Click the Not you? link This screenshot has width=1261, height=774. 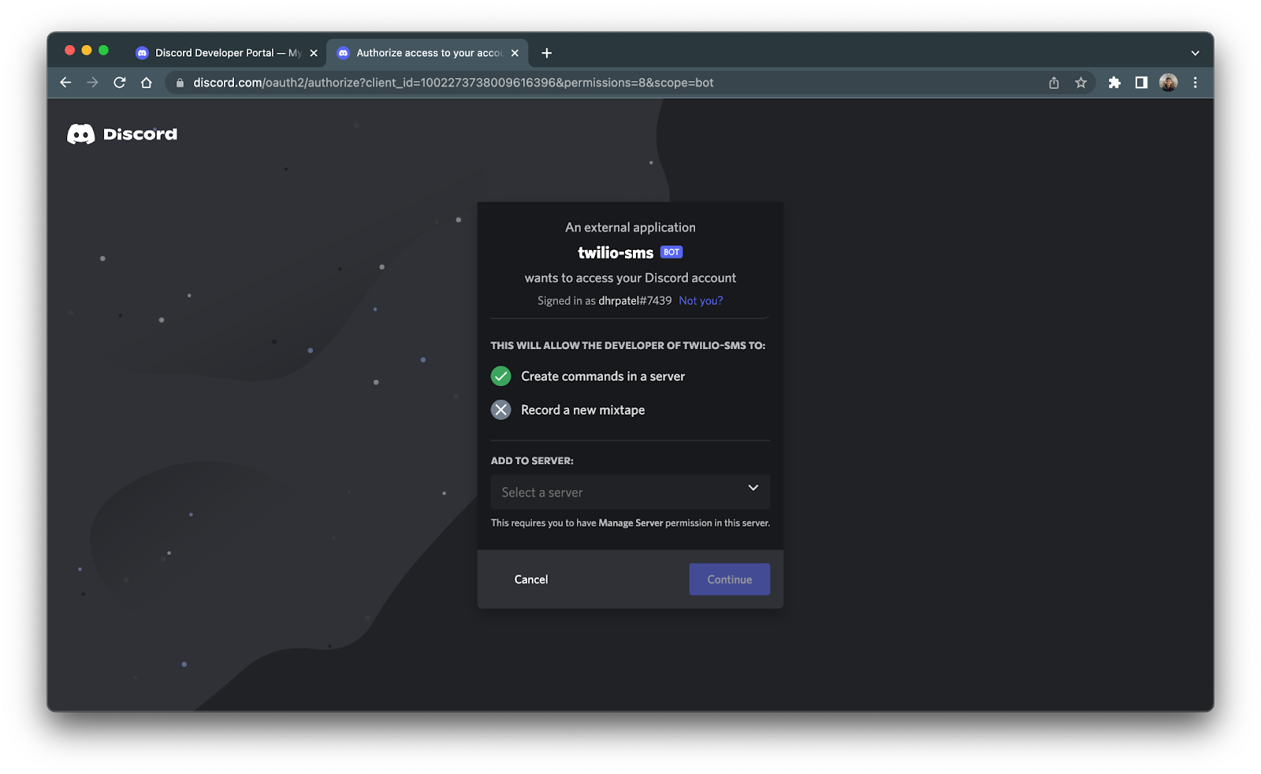[701, 300]
